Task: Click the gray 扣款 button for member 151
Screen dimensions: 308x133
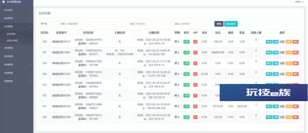Action: click(282, 107)
